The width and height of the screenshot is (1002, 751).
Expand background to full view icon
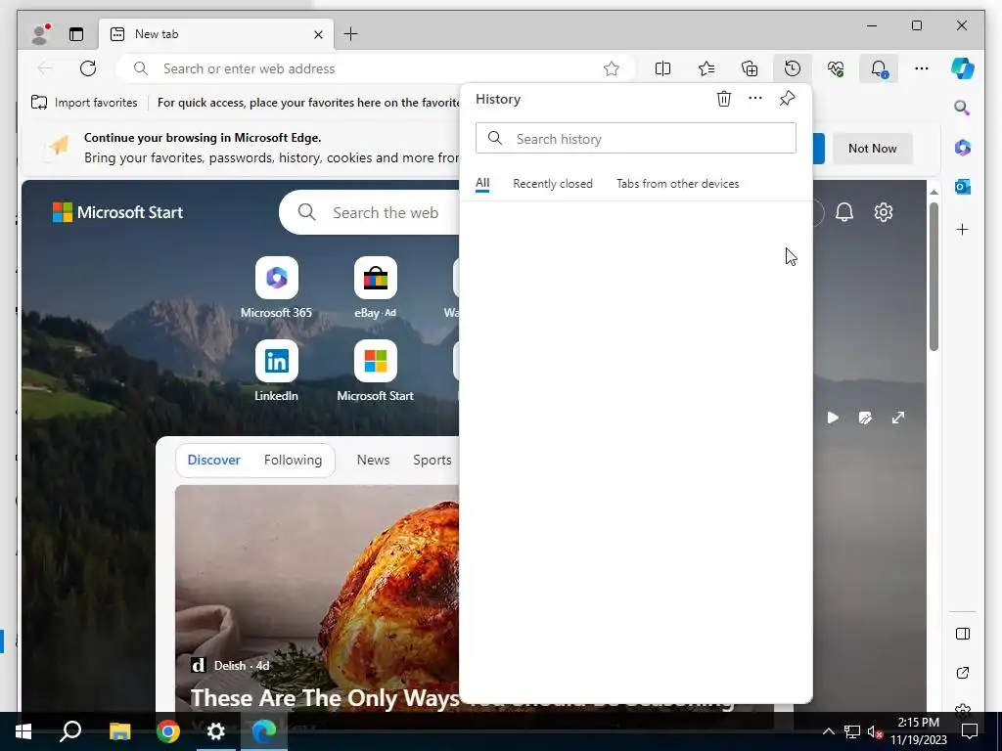point(898,418)
